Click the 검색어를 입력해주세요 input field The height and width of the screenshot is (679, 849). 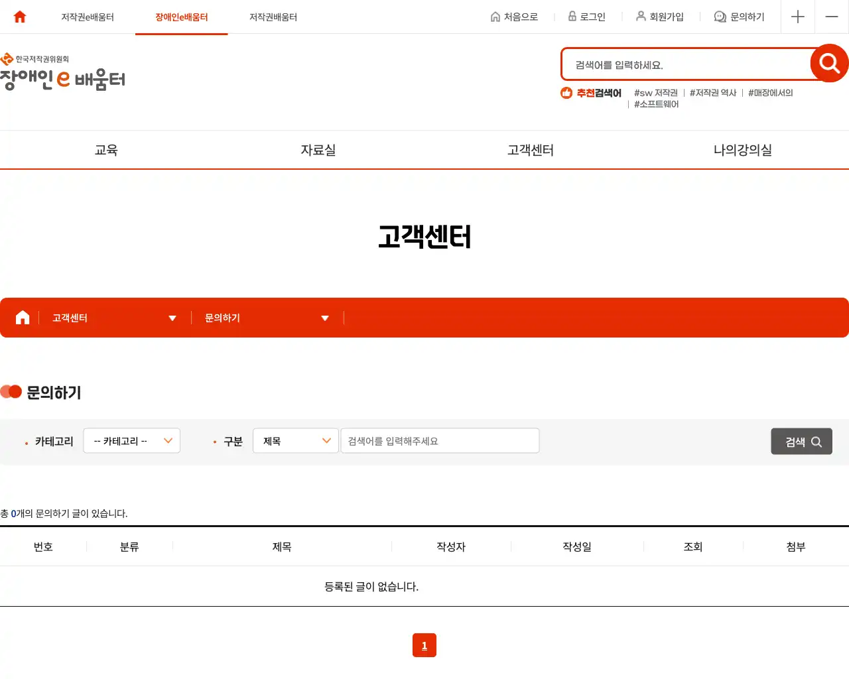440,440
